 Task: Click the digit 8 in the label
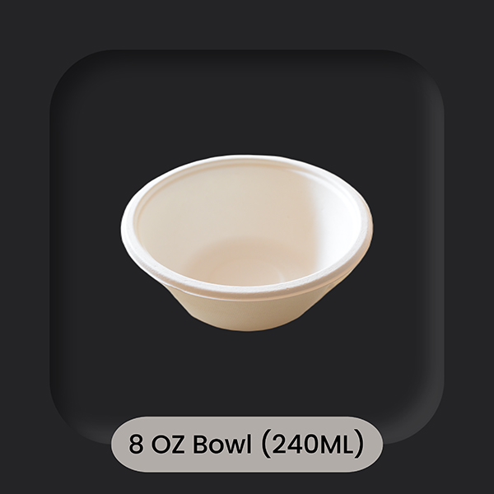coord(136,445)
